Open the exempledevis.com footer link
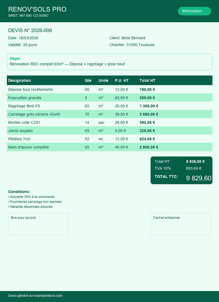This screenshot has width=219, height=302. pyautogui.click(x=48, y=296)
